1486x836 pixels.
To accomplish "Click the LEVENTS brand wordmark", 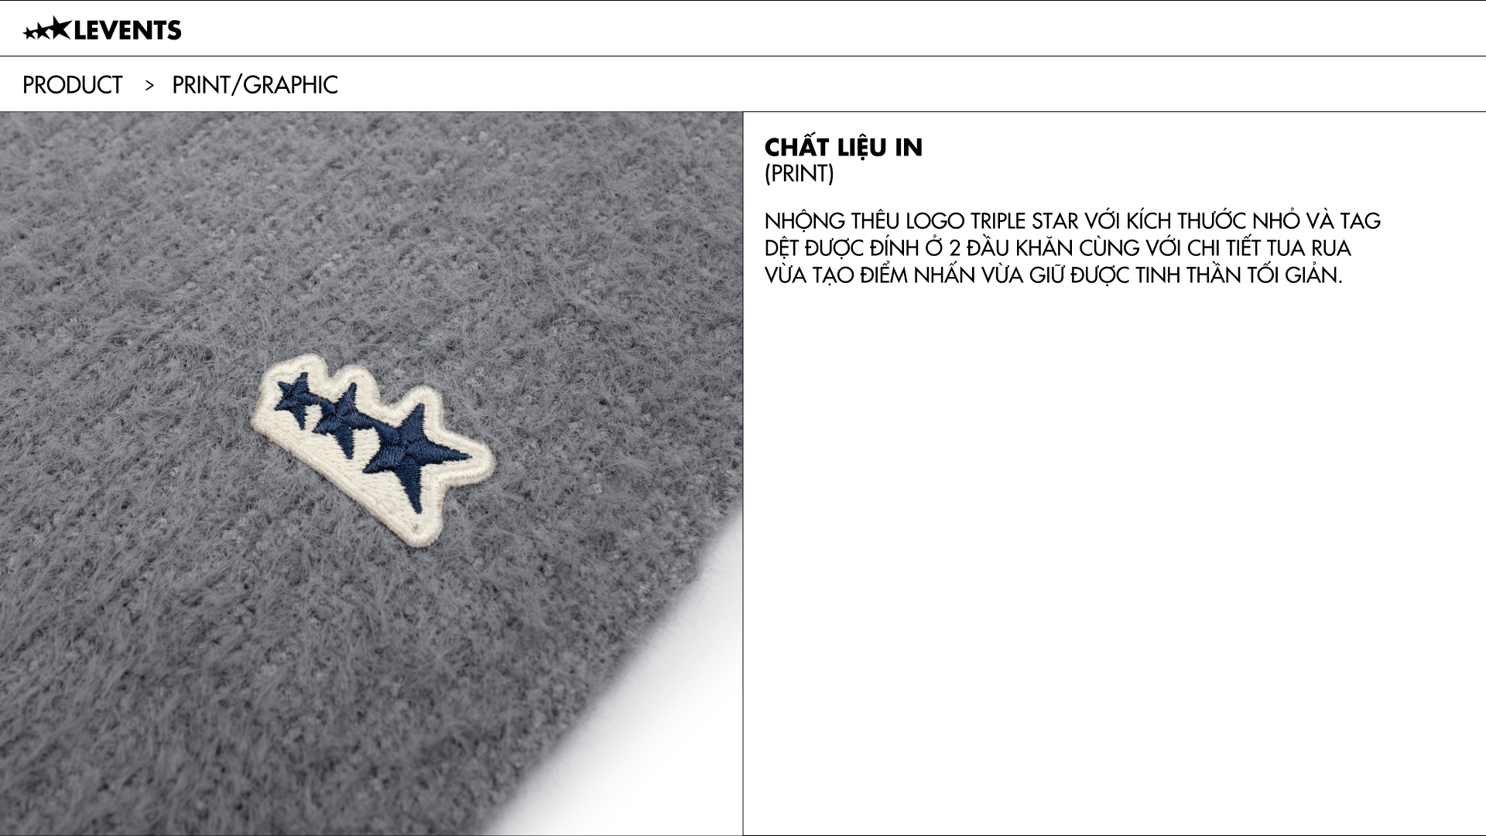I will click(127, 31).
